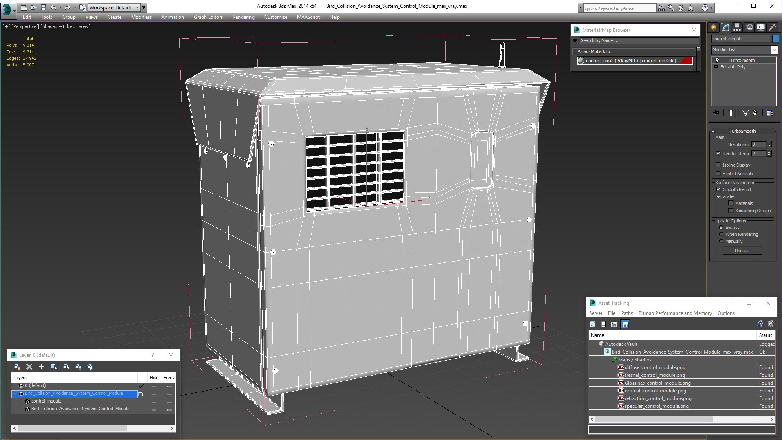Open the Hierarchy command panel tab

click(x=737, y=27)
